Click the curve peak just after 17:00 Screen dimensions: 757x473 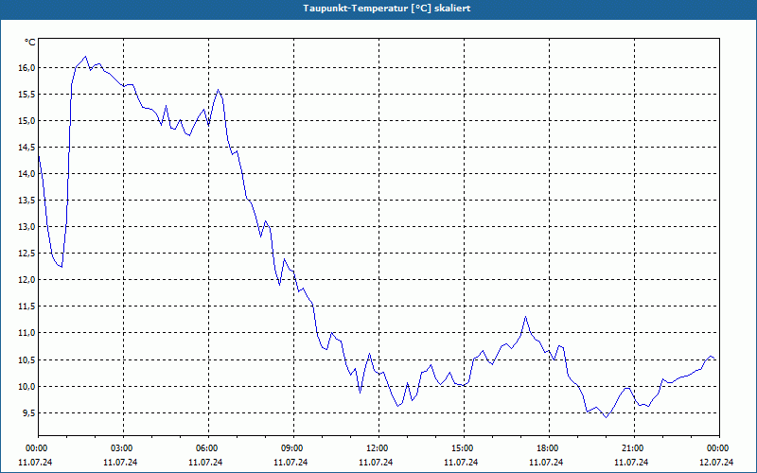526,317
